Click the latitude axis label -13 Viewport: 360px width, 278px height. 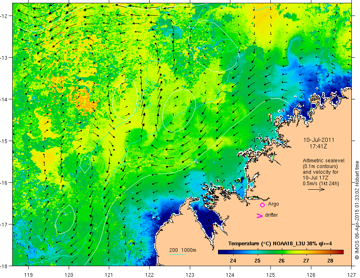point(4,58)
